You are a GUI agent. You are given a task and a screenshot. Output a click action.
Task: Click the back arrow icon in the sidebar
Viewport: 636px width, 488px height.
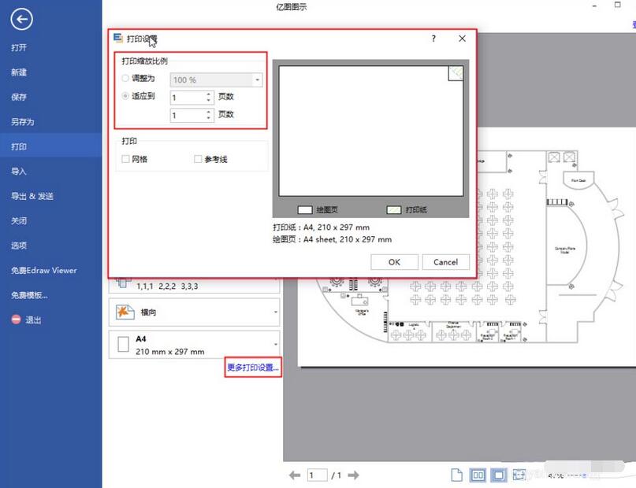(x=21, y=19)
